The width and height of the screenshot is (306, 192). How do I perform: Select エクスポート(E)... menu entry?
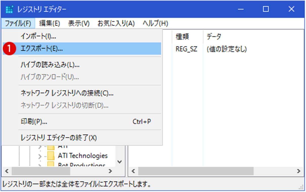tap(82, 49)
